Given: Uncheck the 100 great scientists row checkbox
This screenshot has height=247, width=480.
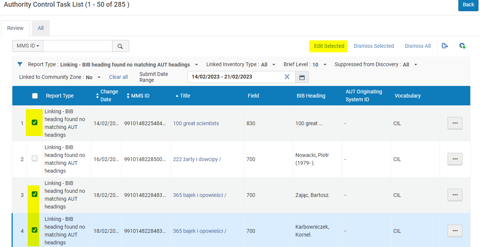Looking at the screenshot, I should point(35,122).
